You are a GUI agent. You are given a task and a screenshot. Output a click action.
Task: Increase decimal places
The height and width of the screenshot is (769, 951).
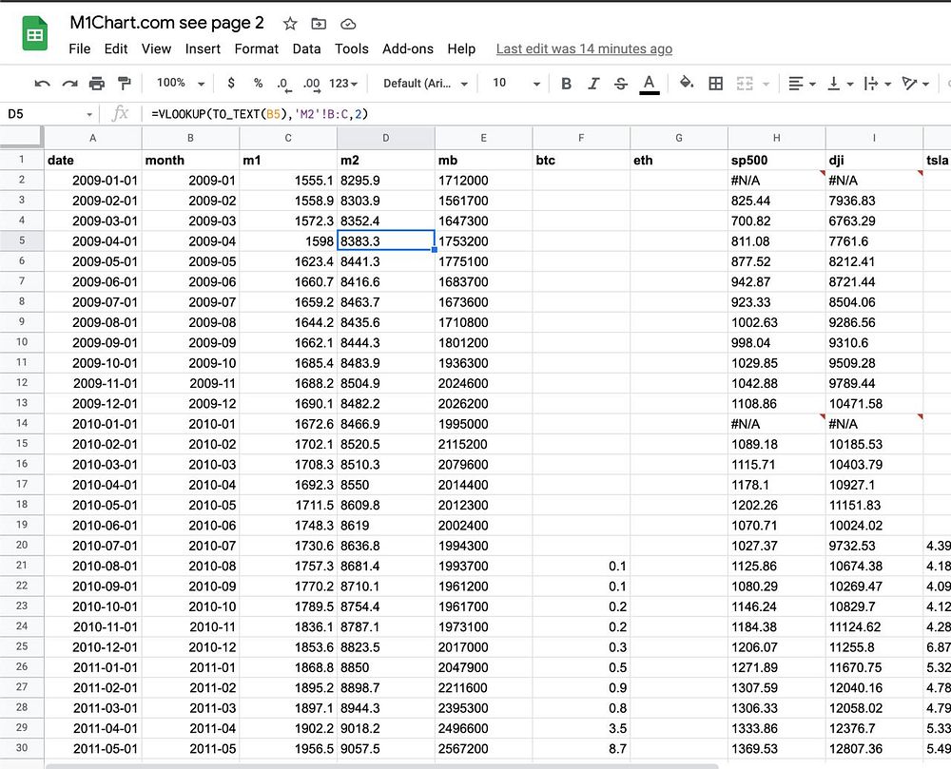pos(312,85)
